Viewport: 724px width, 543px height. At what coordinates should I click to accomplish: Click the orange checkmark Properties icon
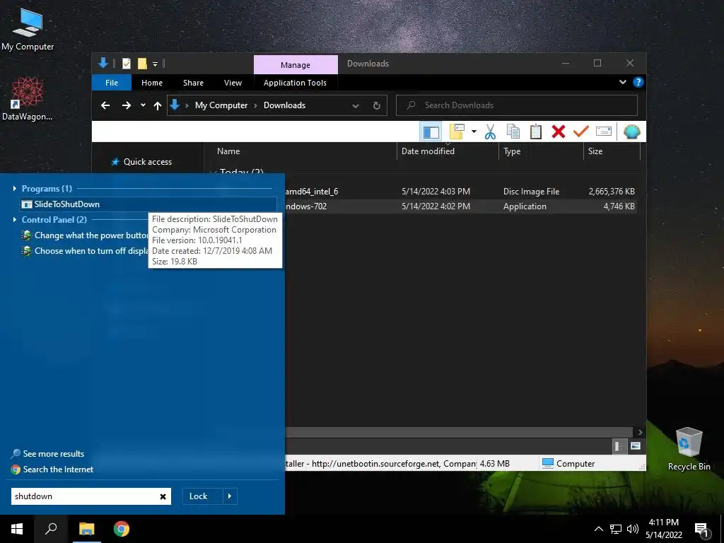pos(581,132)
